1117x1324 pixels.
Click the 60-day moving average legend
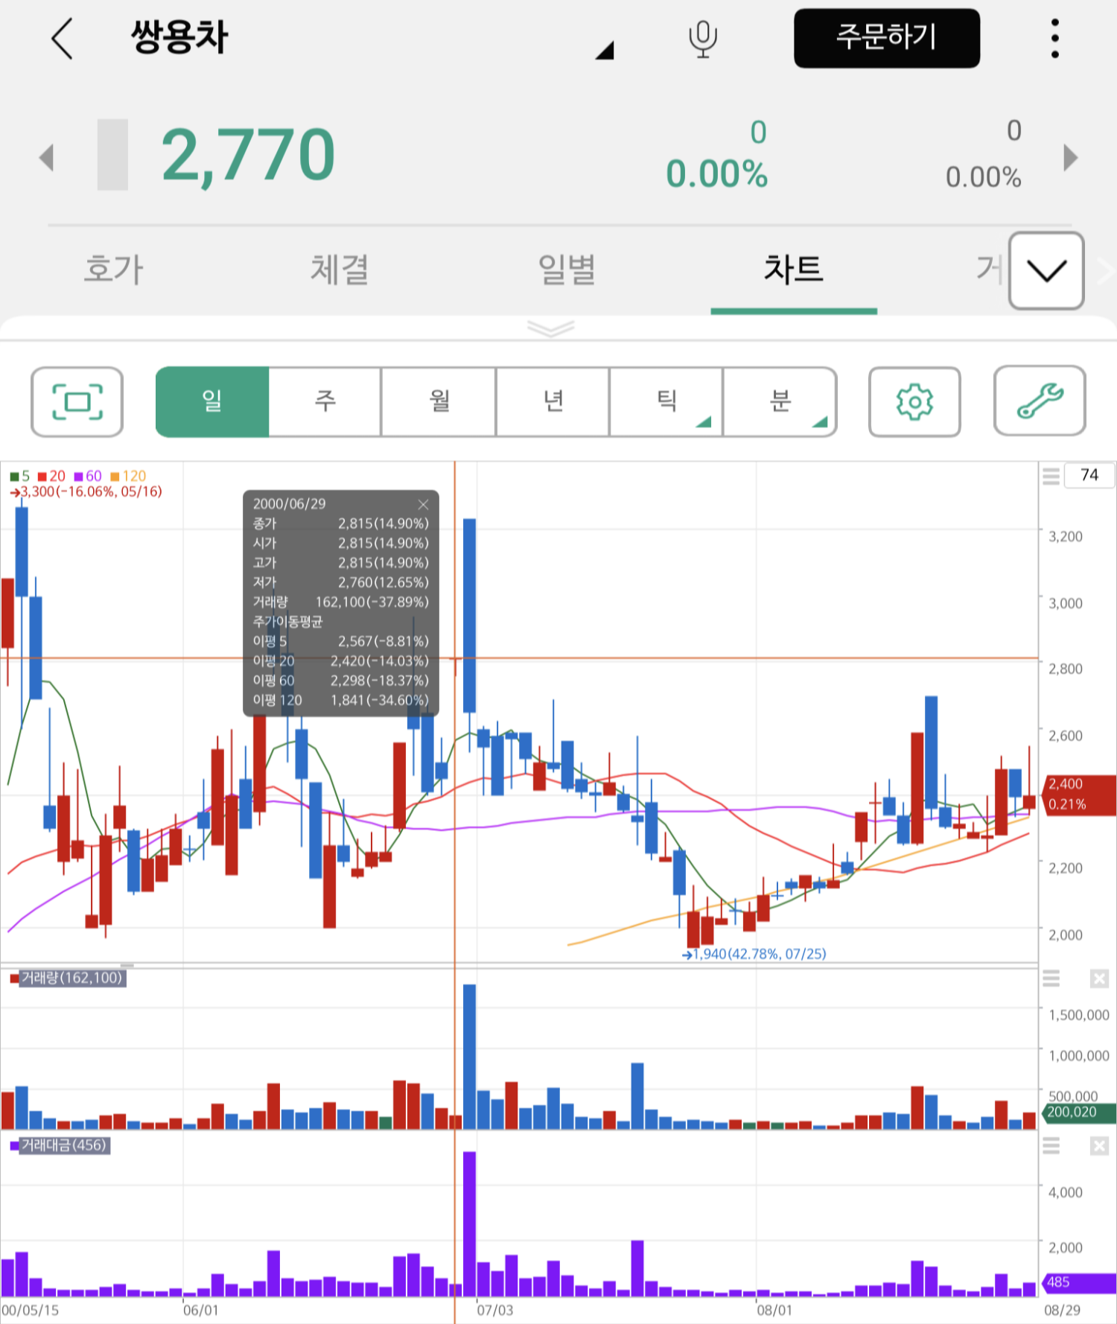(88, 476)
